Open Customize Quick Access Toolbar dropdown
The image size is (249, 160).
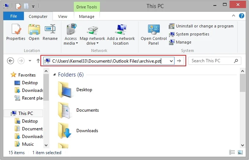33,7
